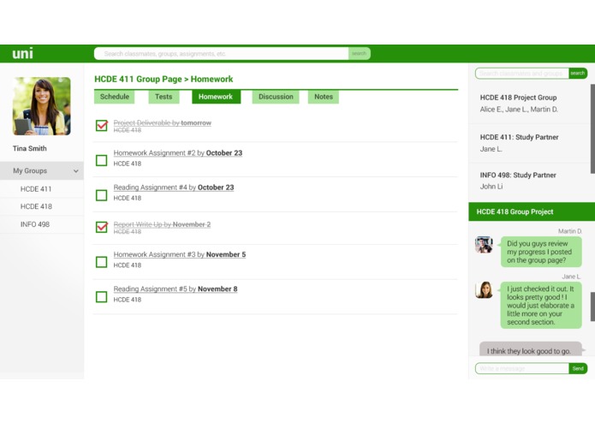Open Tina Smith's profile photo
This screenshot has height=423, width=595.
(42, 106)
